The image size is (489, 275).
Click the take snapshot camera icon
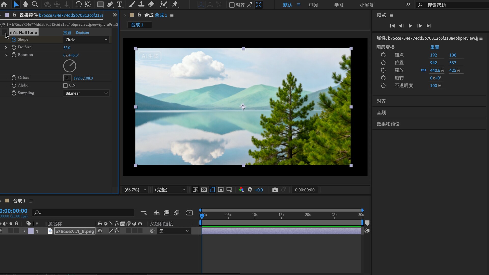pyautogui.click(x=275, y=190)
